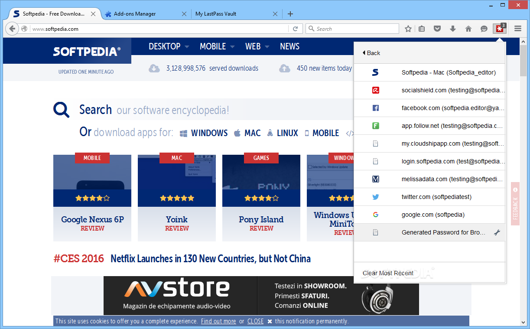Close the My LastPass Vault tab
The width and height of the screenshot is (530, 329).
point(275,14)
